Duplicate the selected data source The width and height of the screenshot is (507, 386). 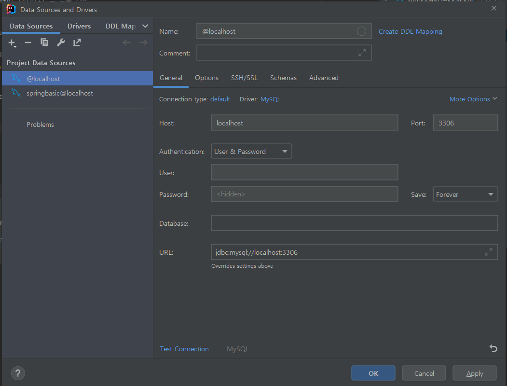tap(44, 42)
